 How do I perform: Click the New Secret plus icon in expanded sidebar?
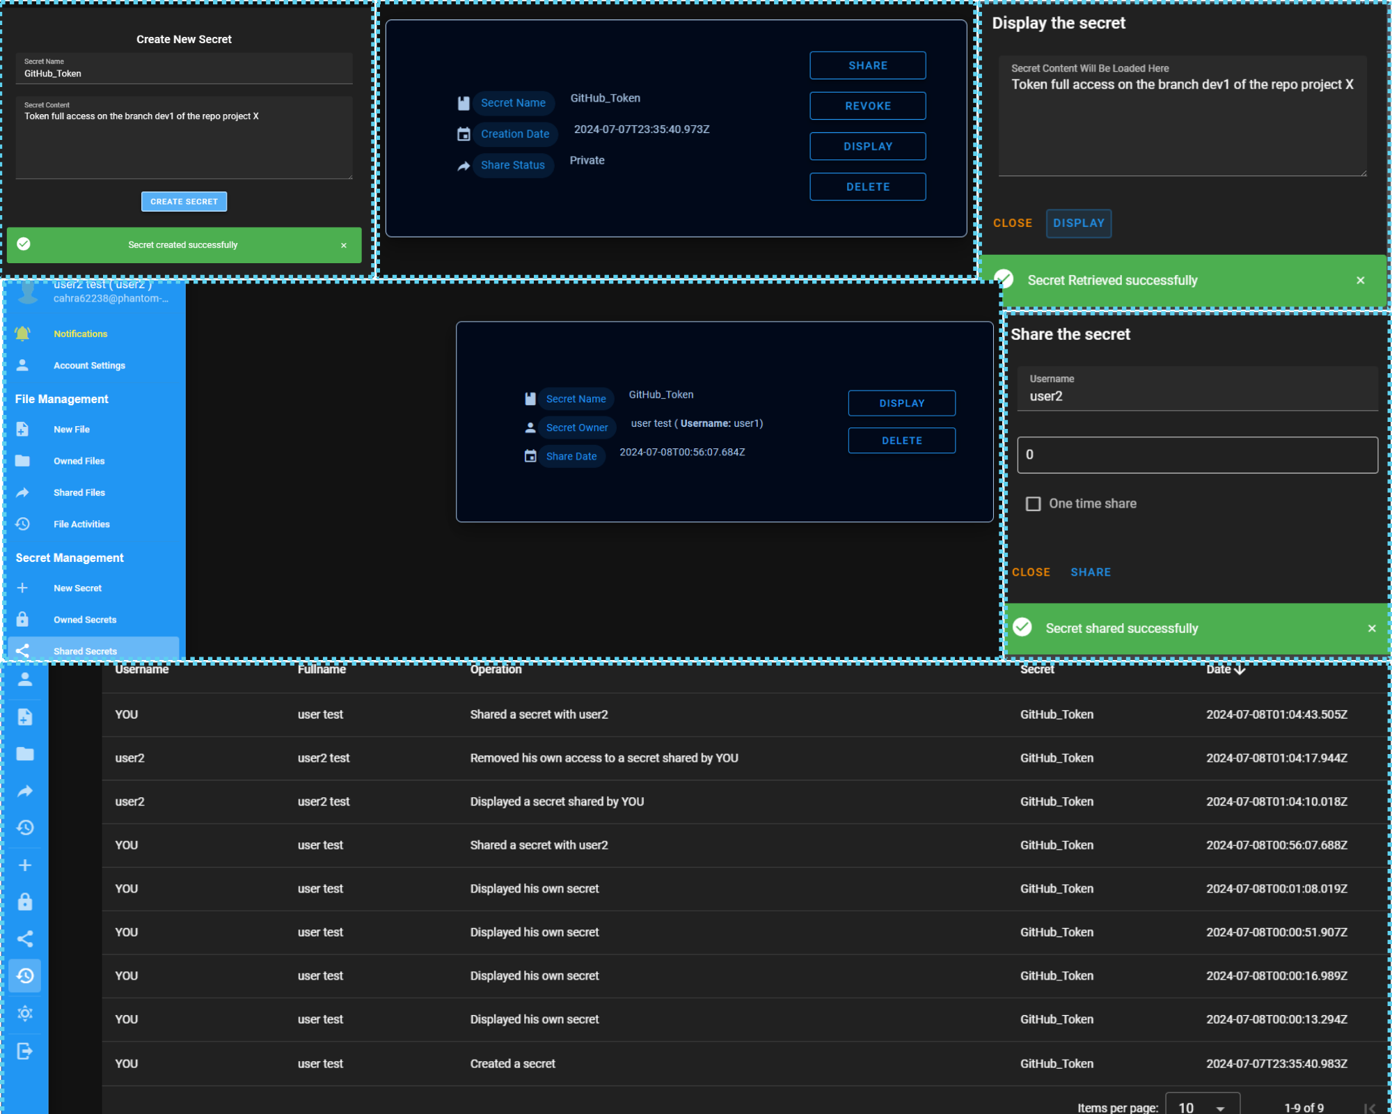(22, 588)
